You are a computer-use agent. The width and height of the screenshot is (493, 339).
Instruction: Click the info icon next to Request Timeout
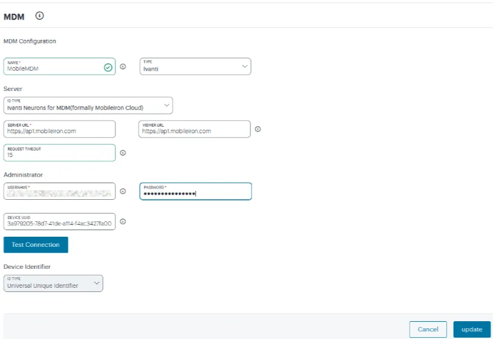(x=123, y=153)
